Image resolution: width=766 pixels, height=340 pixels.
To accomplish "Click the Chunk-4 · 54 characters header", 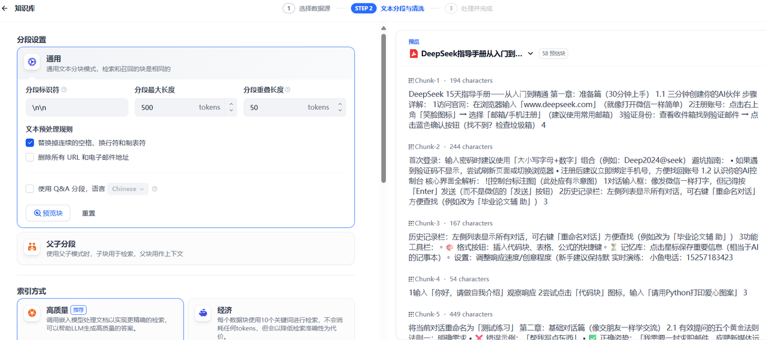I will click(x=449, y=279).
